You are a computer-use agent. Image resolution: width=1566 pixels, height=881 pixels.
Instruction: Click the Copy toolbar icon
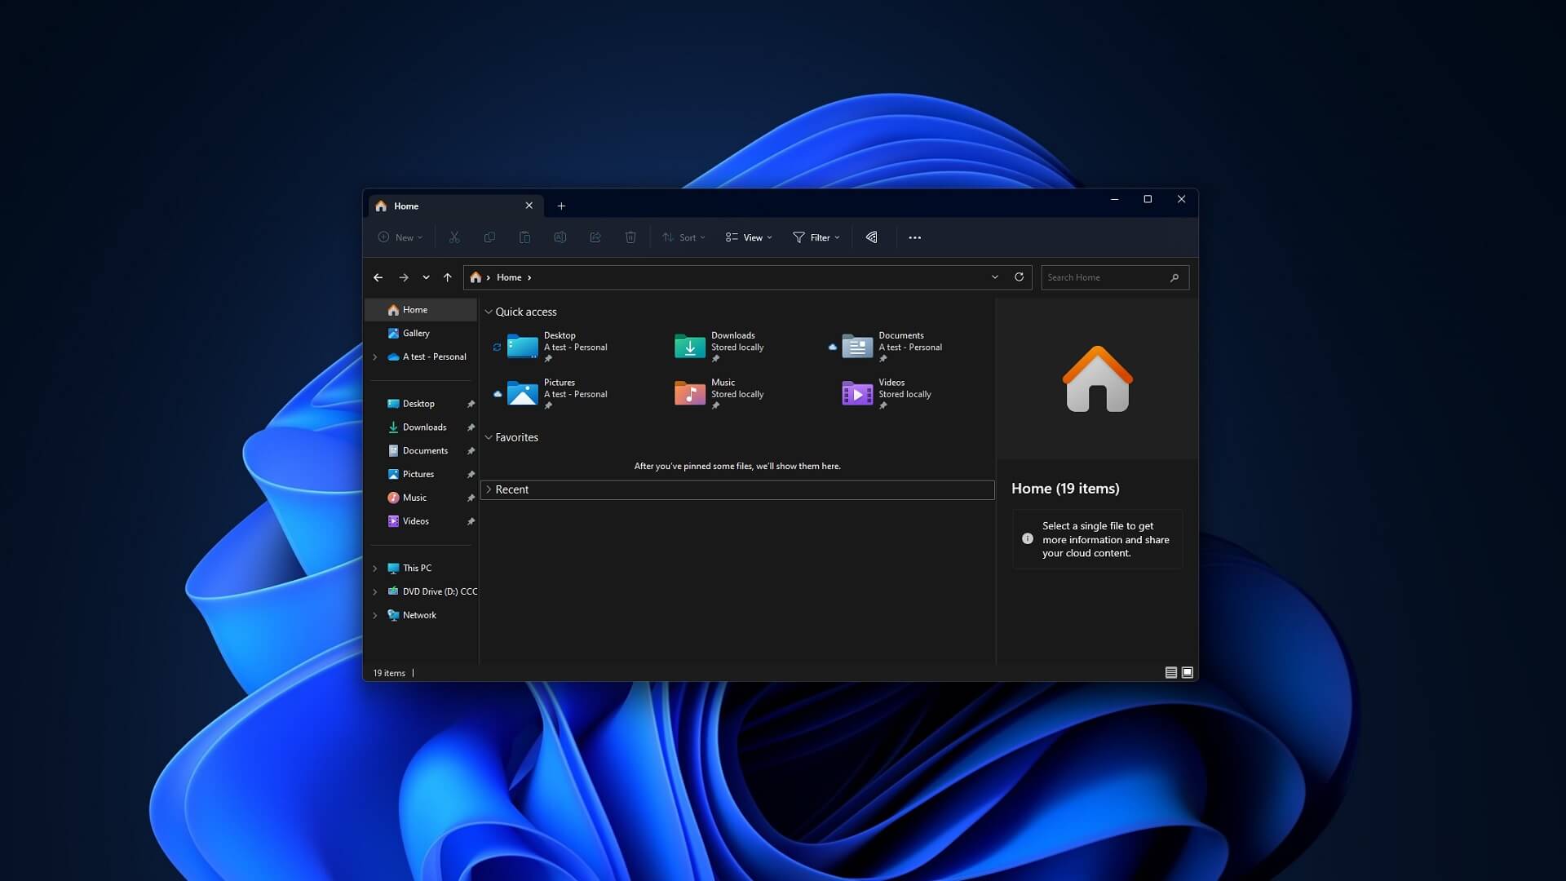tap(489, 237)
